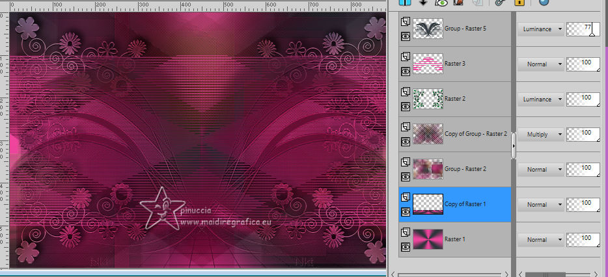Toggle visibility of Copy of Group - Raster 2
The width and height of the screenshot is (608, 277).
click(x=405, y=142)
